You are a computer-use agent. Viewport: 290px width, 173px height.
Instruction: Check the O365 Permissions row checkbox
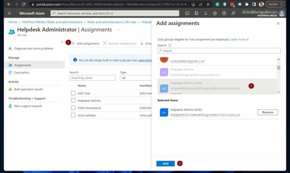pyautogui.click(x=73, y=108)
